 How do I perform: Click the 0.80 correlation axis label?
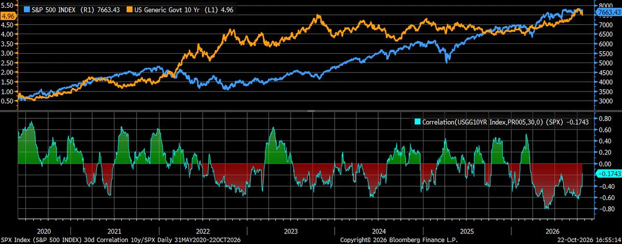coord(605,118)
